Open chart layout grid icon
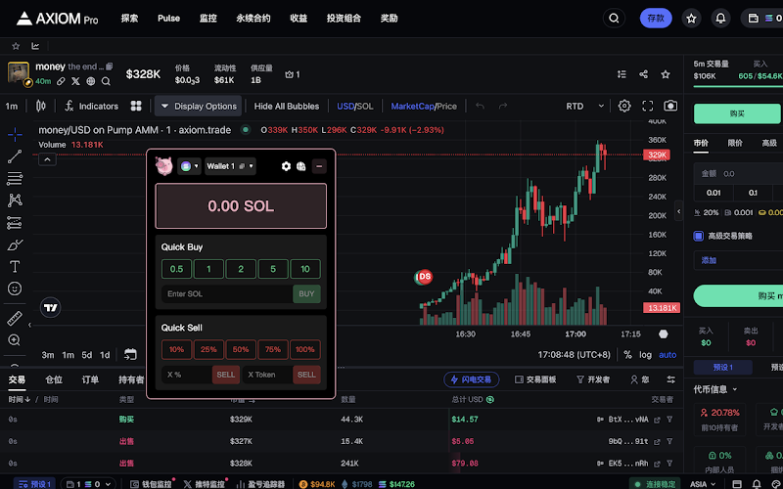This screenshot has height=489, width=783. click(136, 106)
